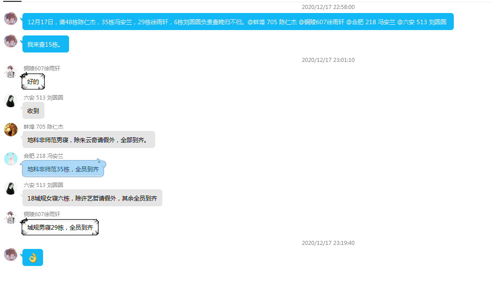Screen dimensions: 491x292
Task: Click avatar next to the OK hand emoji
Action: point(11,254)
